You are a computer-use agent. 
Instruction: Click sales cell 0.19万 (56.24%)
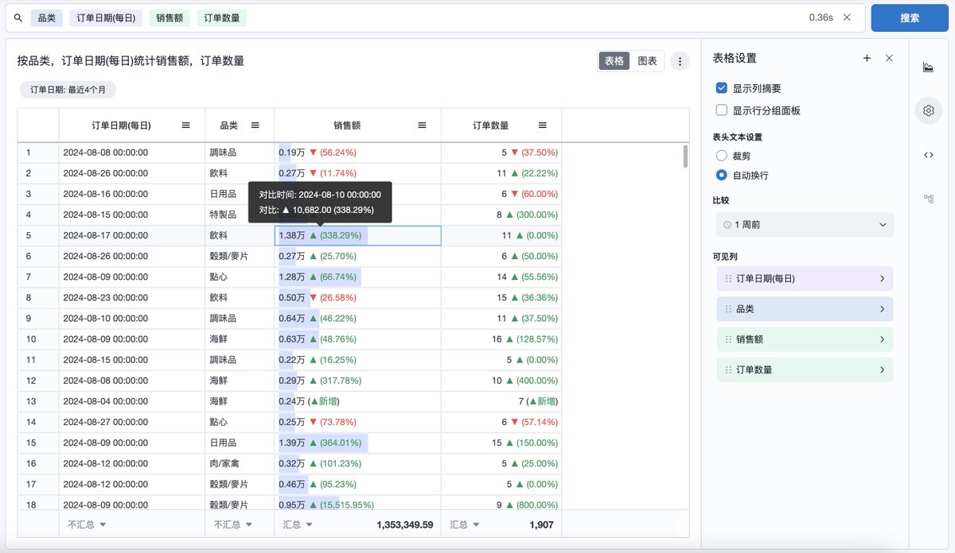[358, 153]
